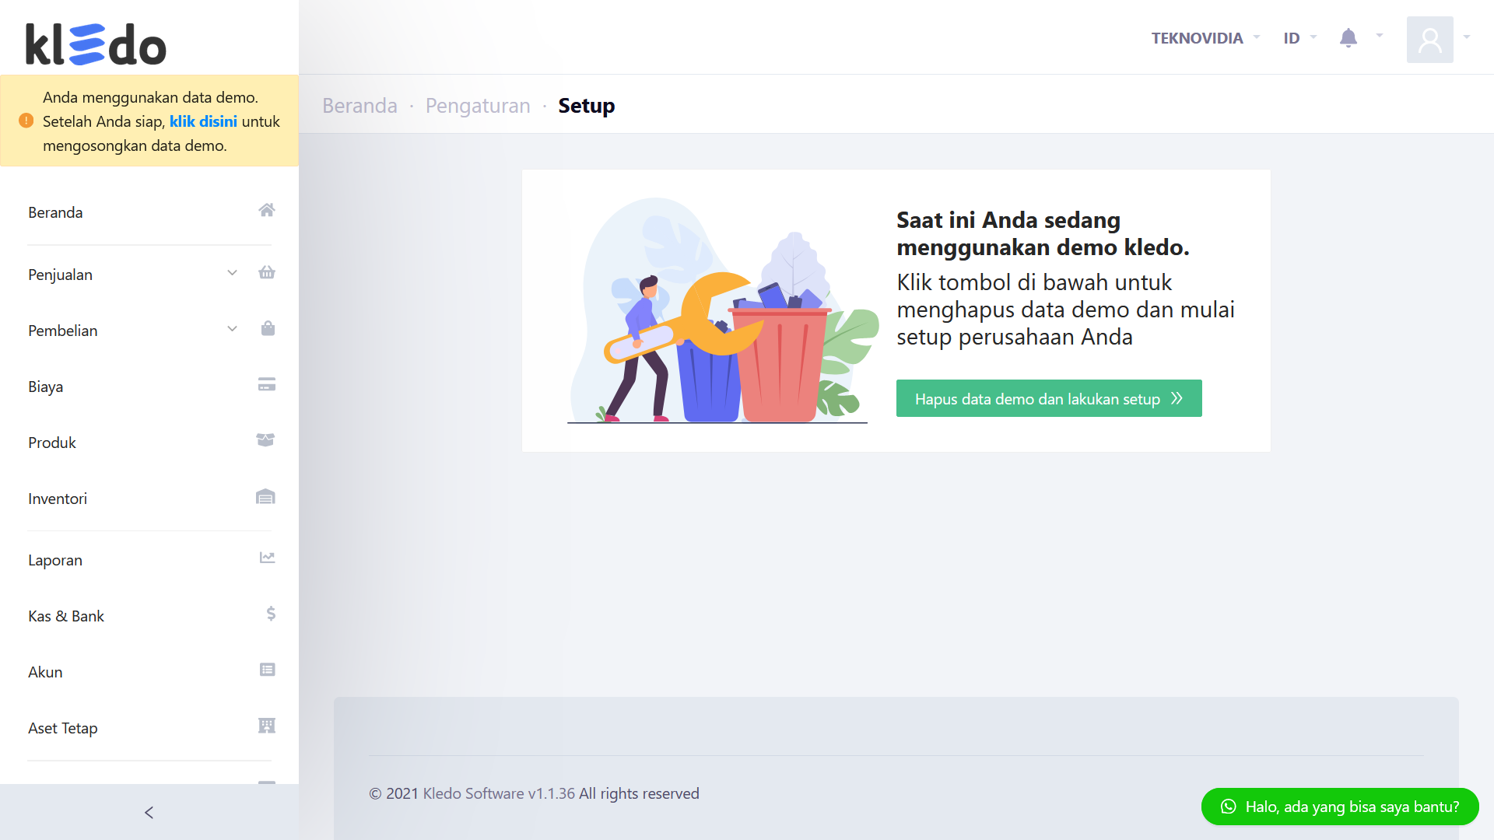The height and width of the screenshot is (840, 1494).
Task: Click the klik disini link
Action: tap(203, 121)
